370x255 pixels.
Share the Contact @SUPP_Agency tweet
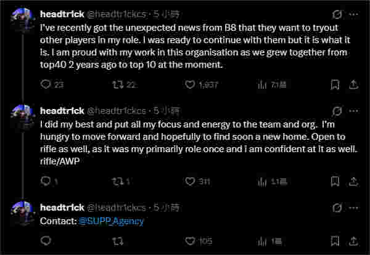(354, 241)
